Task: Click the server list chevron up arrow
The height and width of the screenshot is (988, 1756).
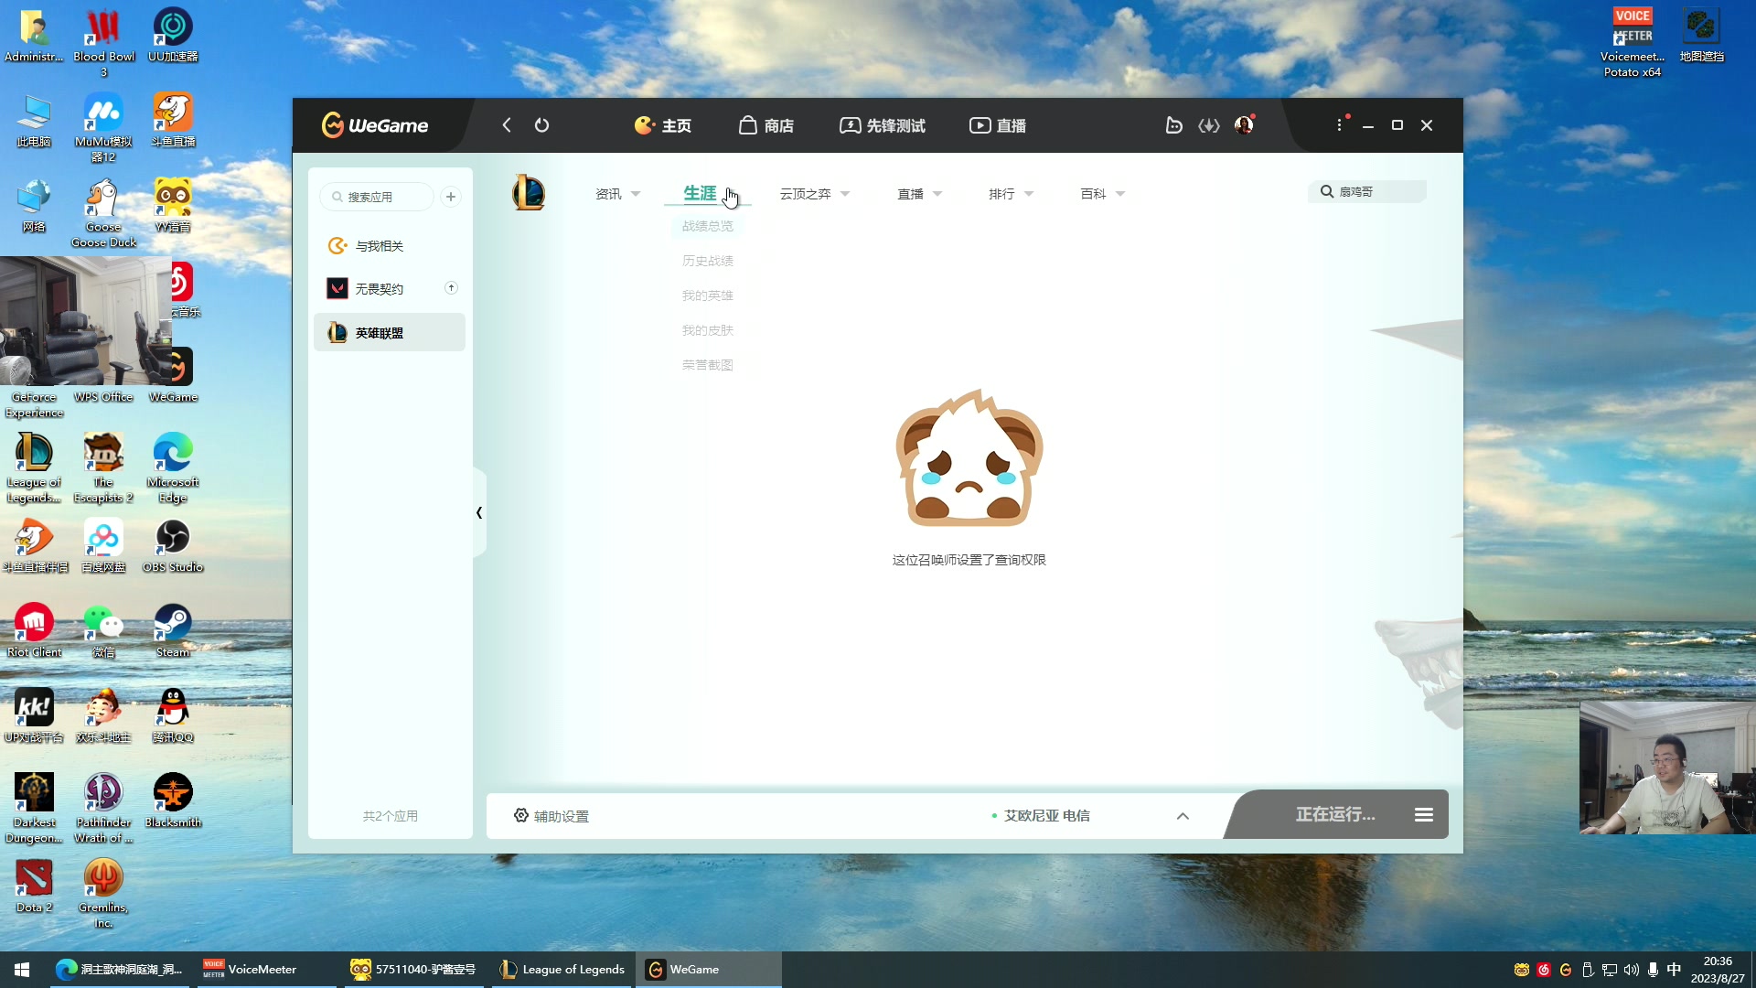Action: click(x=1183, y=815)
